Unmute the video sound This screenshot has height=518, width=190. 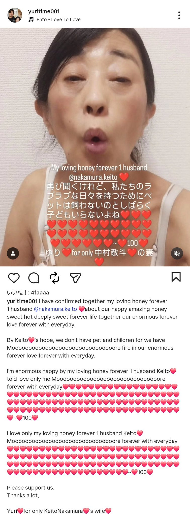click(x=177, y=253)
